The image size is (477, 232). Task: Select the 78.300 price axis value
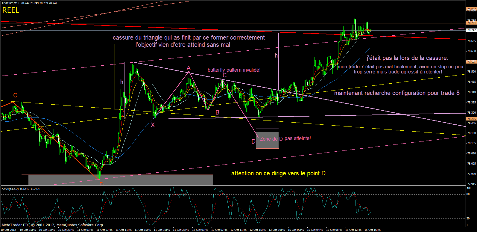[471, 112]
